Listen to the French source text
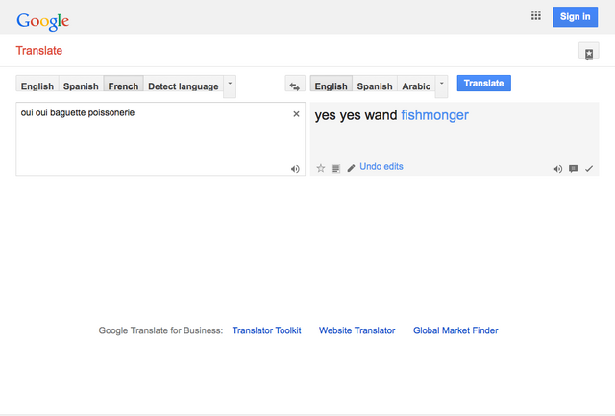The image size is (615, 416). [x=295, y=169]
